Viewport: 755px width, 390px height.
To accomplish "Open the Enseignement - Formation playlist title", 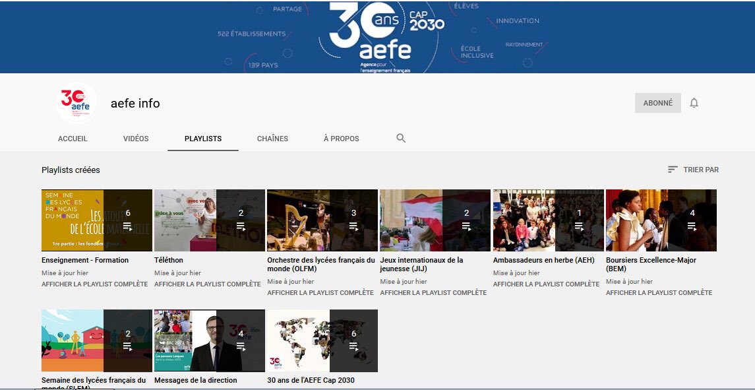I will click(85, 260).
